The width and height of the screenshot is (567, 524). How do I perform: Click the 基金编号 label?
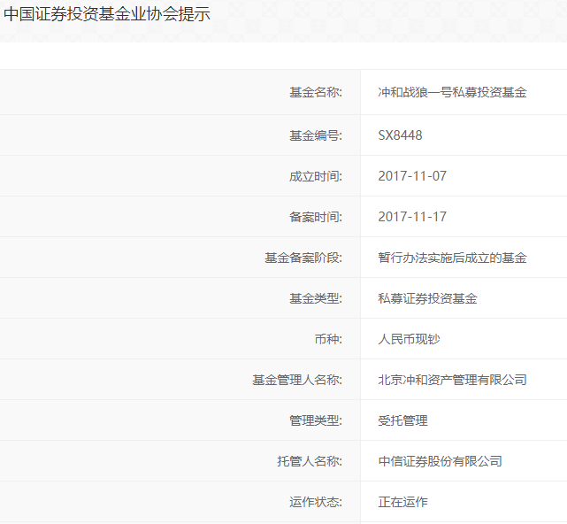pos(315,135)
